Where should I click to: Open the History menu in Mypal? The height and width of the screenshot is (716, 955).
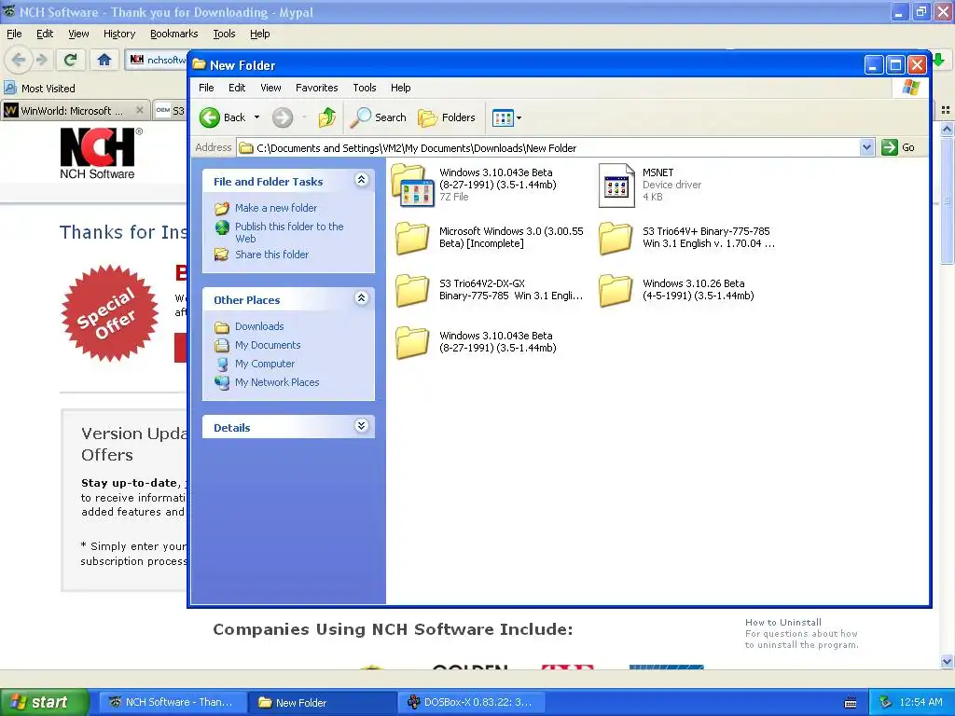point(118,34)
